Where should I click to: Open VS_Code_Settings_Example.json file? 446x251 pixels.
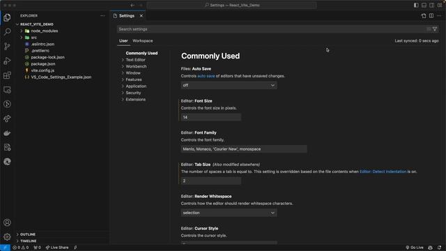point(61,77)
